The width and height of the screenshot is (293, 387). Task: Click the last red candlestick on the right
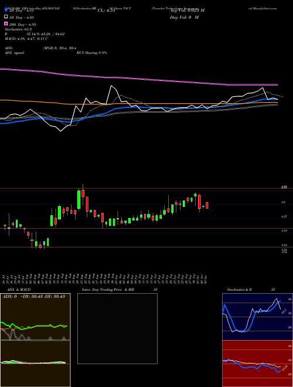pyautogui.click(x=207, y=205)
